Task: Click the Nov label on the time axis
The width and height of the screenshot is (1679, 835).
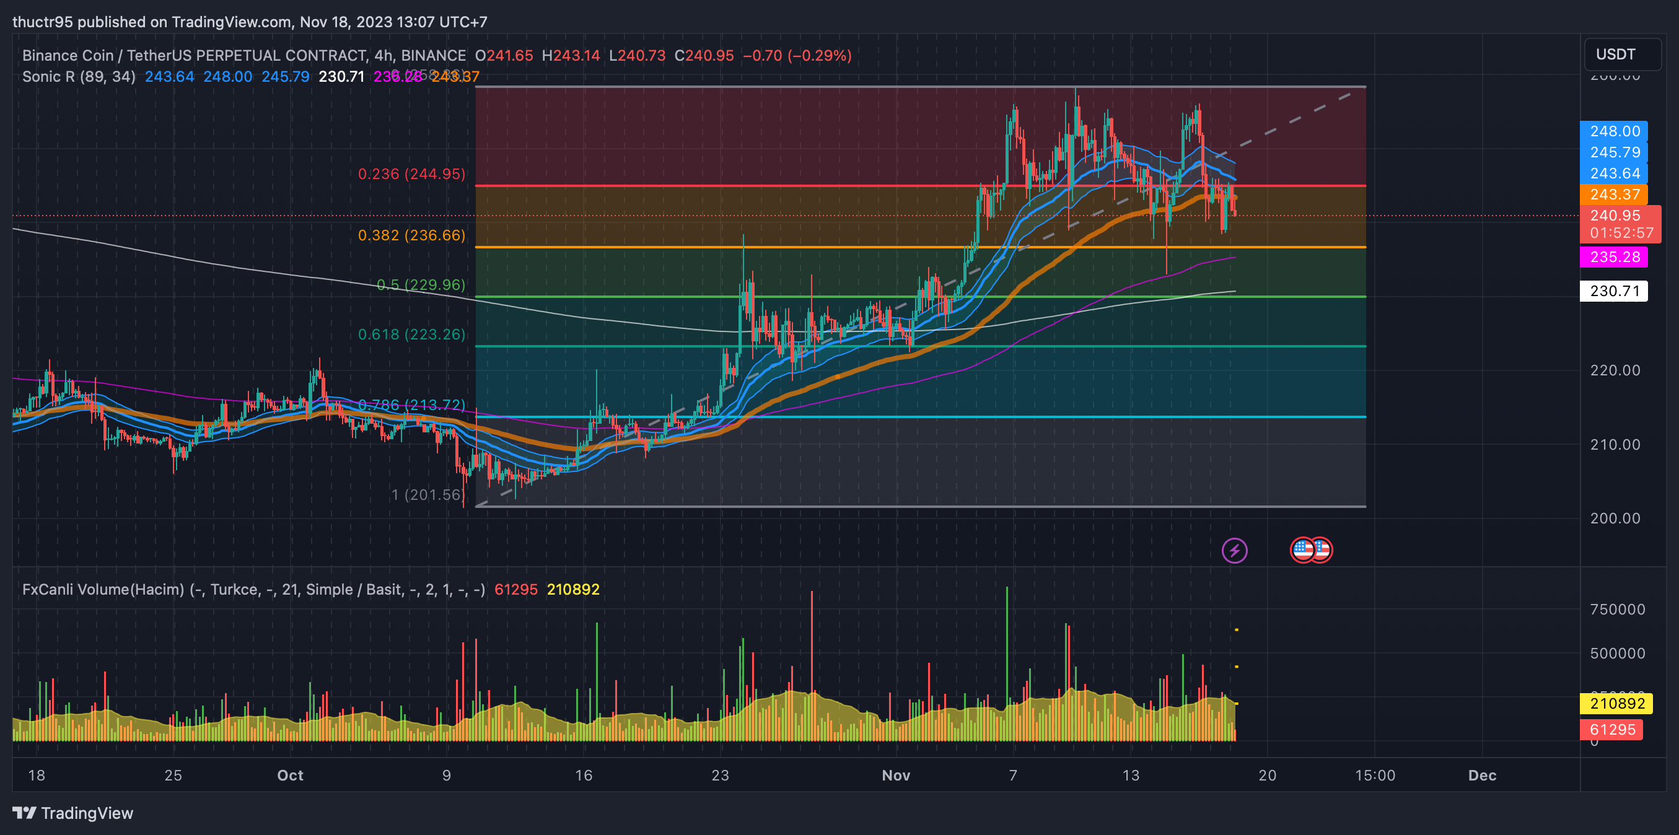Action: point(895,775)
